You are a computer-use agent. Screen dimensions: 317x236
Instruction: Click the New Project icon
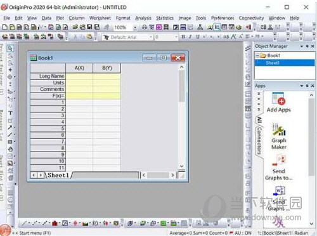pyautogui.click(x=4, y=27)
